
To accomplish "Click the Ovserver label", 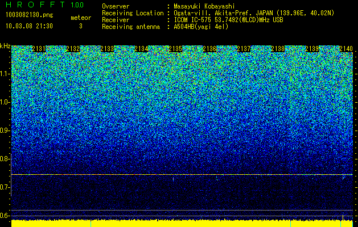I will click(x=116, y=6).
